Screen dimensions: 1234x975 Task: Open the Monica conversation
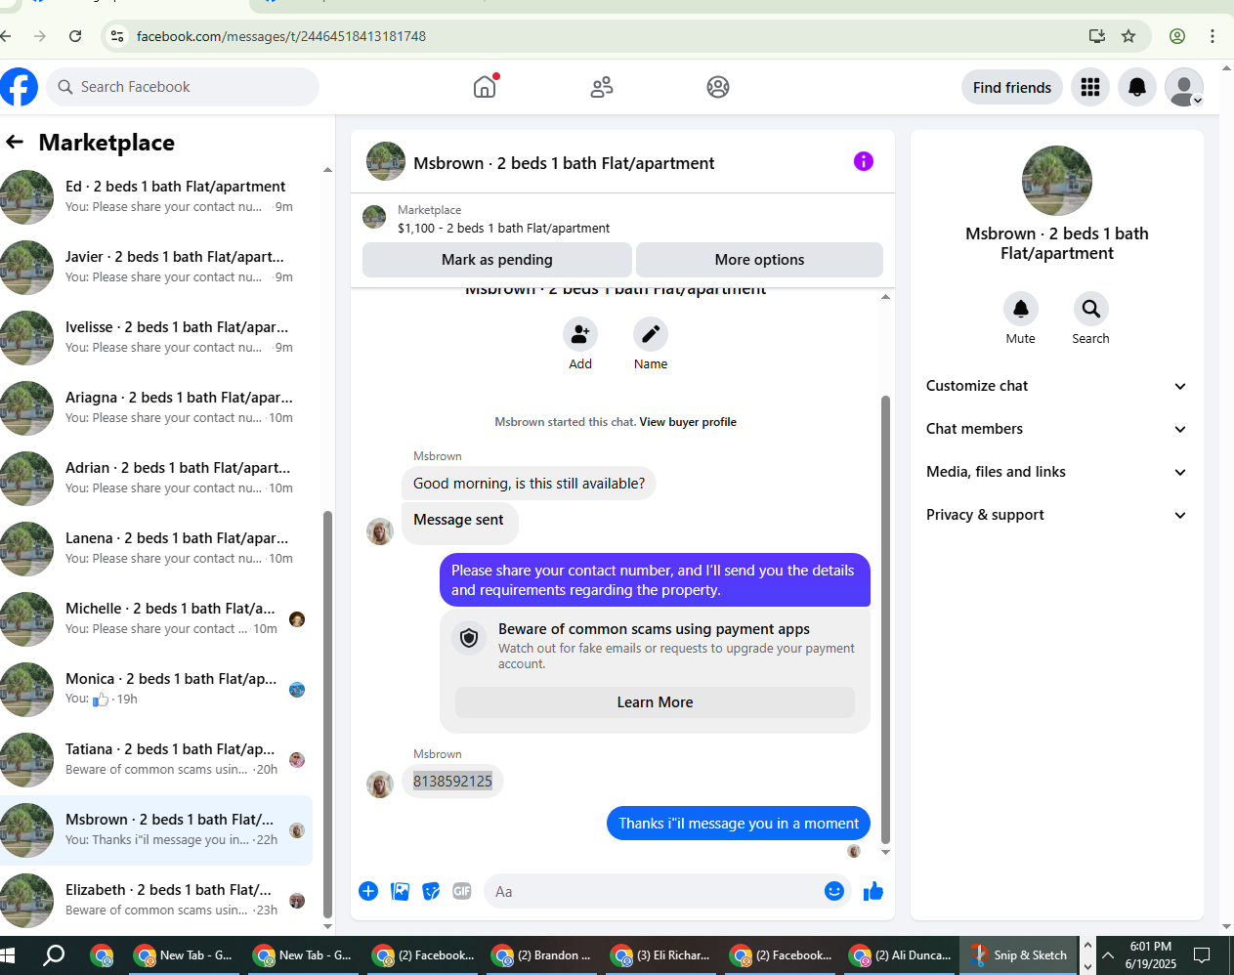click(x=156, y=689)
